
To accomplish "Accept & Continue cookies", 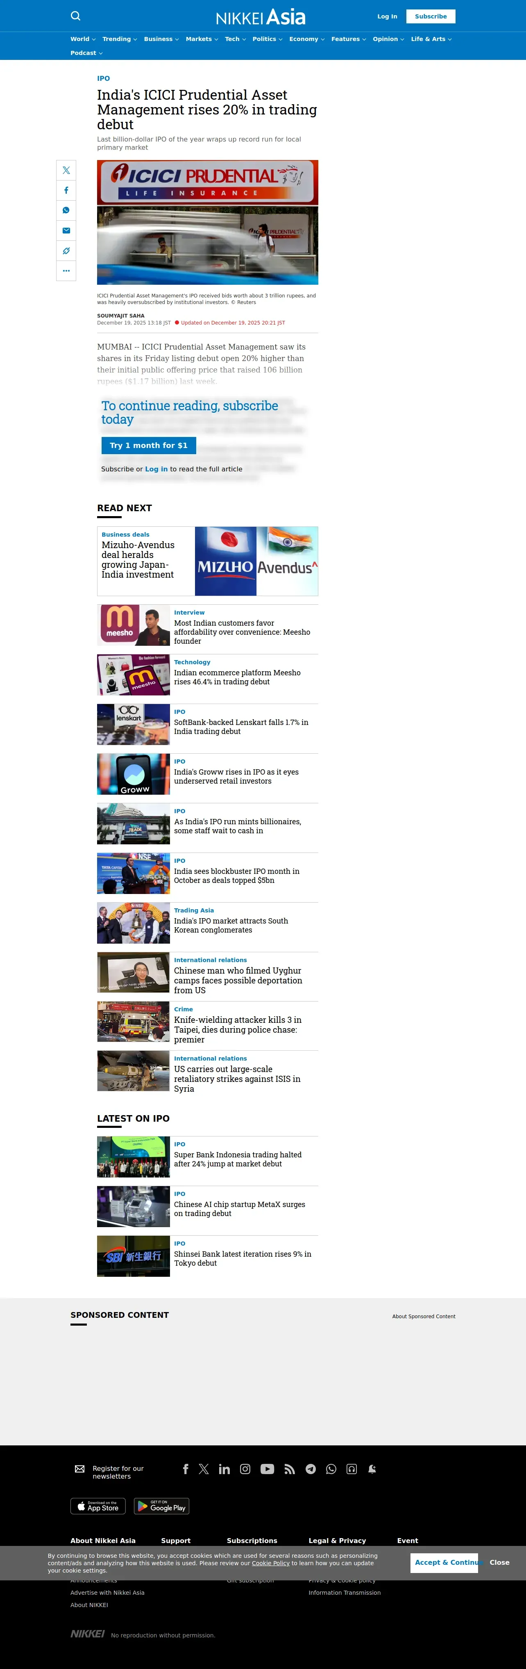I will [444, 1563].
